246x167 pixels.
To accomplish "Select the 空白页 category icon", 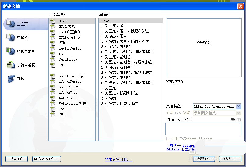I will [x=11, y=24].
